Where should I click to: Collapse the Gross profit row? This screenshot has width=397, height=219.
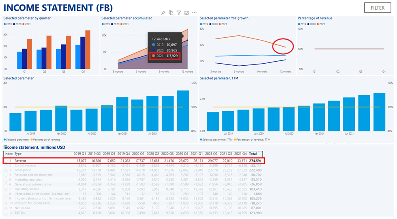pyautogui.click(x=6, y=170)
